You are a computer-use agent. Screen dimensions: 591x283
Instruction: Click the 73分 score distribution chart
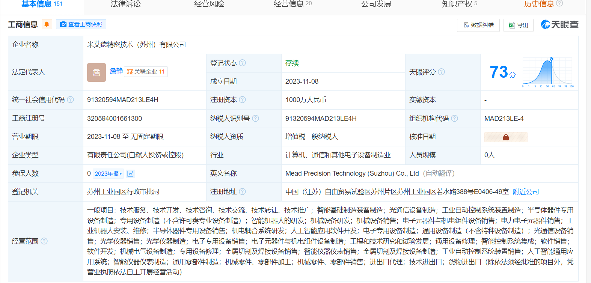pos(548,72)
